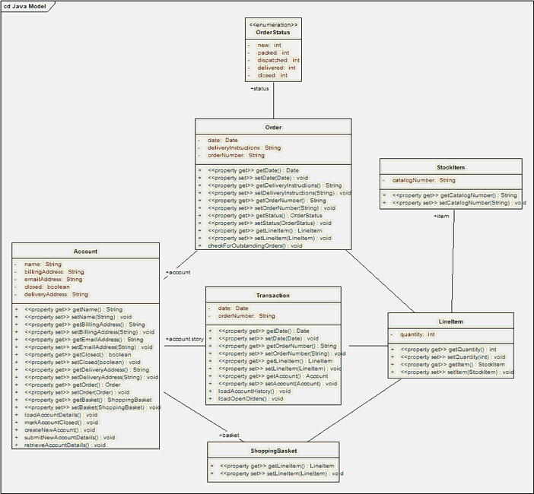
Task: Click the 'deliveryInstructions: String' attribute in Order
Action: pos(244,147)
